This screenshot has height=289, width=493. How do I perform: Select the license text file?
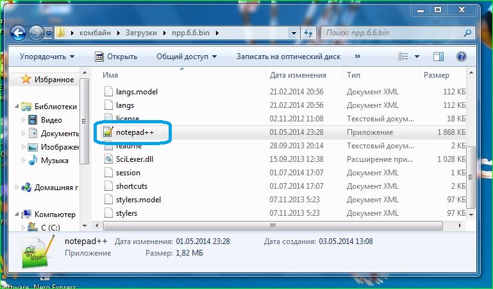[128, 119]
